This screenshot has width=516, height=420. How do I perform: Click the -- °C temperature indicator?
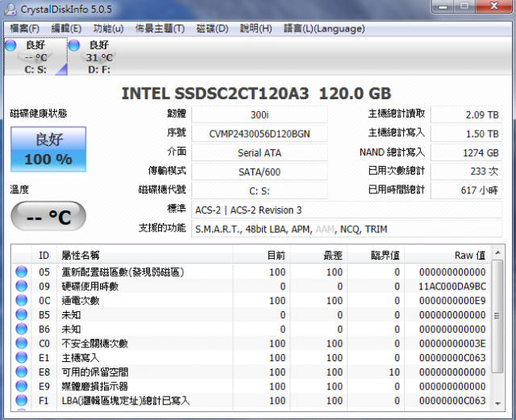coord(48,216)
